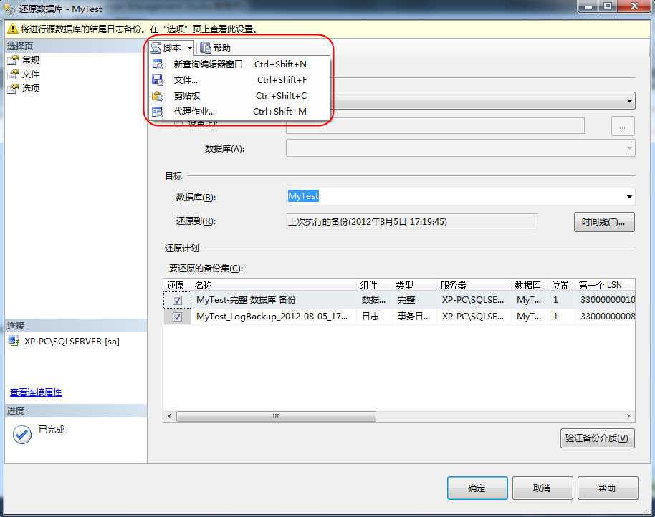Select the 文件 page in left pane
Viewport: 655px width, 517px height.
(x=31, y=74)
